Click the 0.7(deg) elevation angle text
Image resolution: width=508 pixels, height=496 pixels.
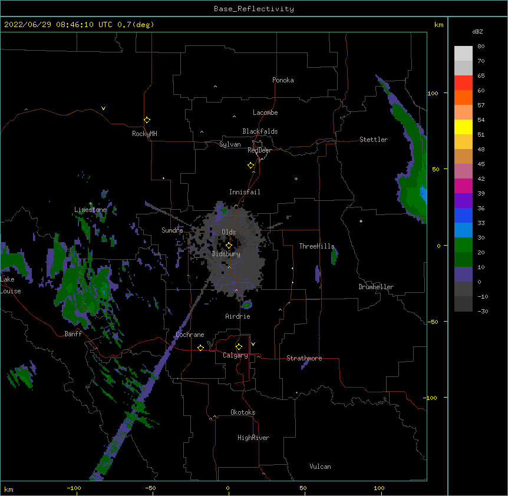(136, 25)
